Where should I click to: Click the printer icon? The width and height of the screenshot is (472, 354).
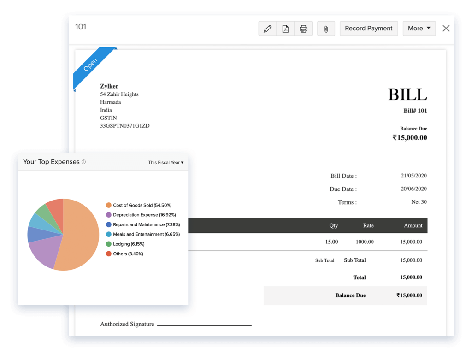[x=303, y=29]
